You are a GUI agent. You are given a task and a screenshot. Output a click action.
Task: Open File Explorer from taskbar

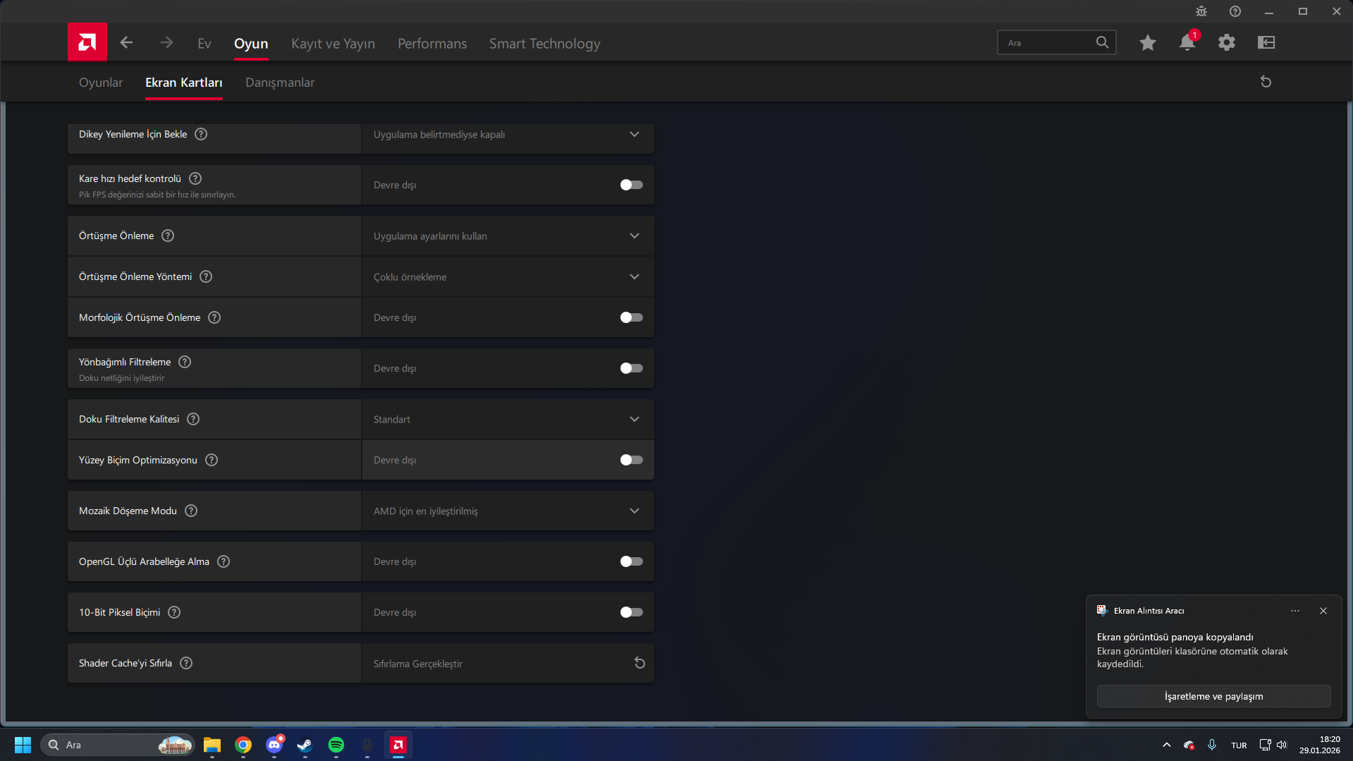[x=212, y=745]
